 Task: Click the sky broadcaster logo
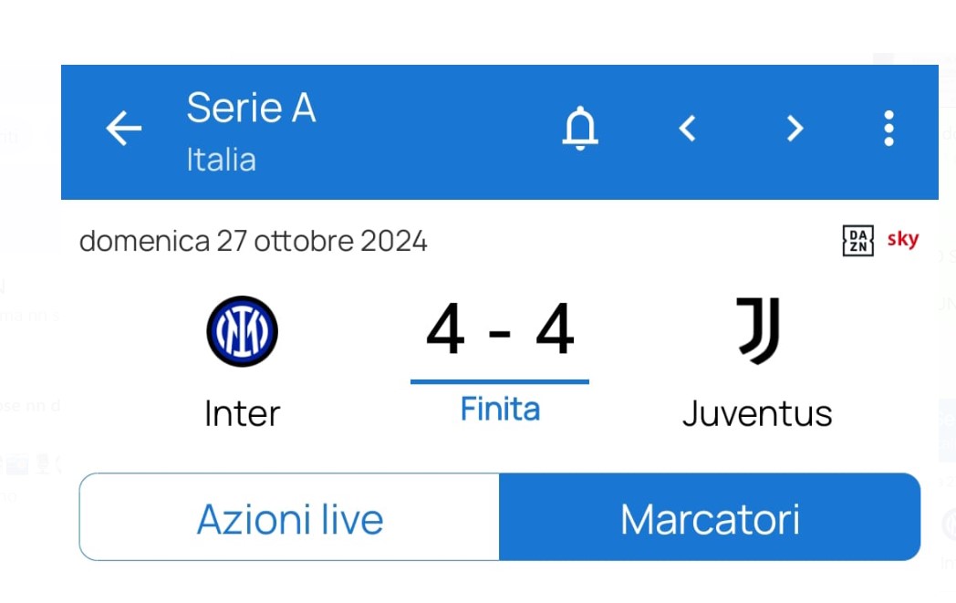[902, 240]
